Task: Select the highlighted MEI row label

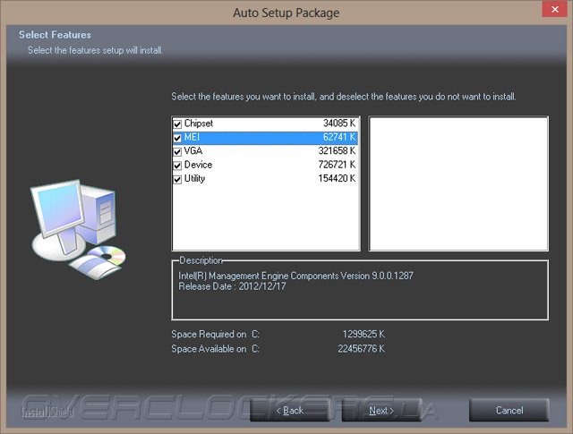Action: point(192,138)
